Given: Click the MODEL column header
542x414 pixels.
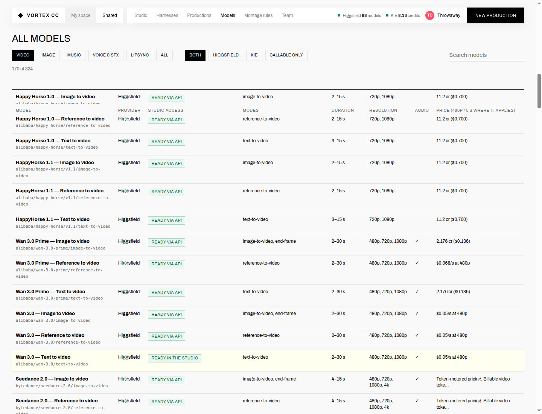Looking at the screenshot, I should click(23, 110).
